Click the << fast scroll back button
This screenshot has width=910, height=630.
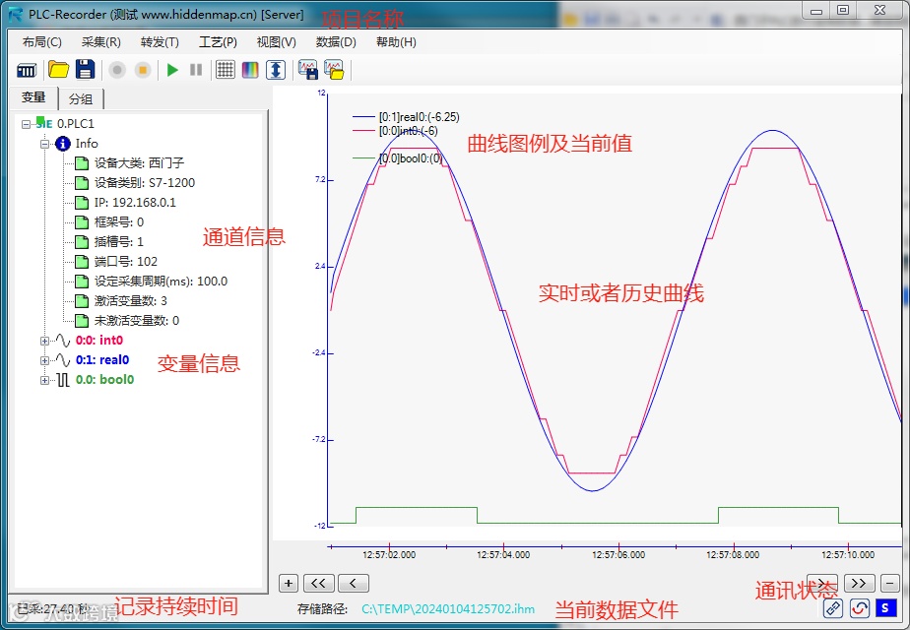click(318, 583)
